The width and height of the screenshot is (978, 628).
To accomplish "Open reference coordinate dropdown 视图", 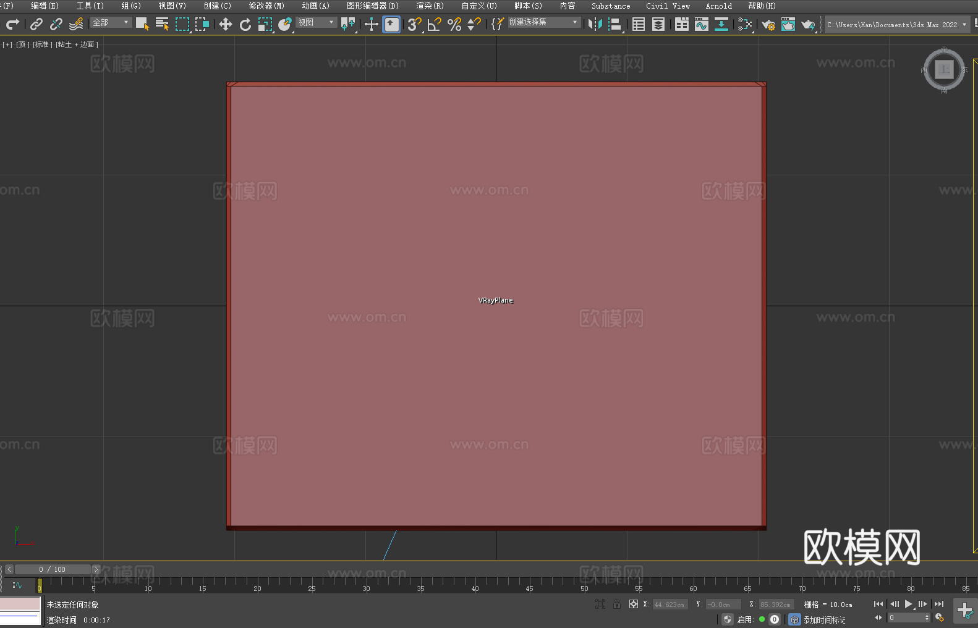I will (x=316, y=22).
